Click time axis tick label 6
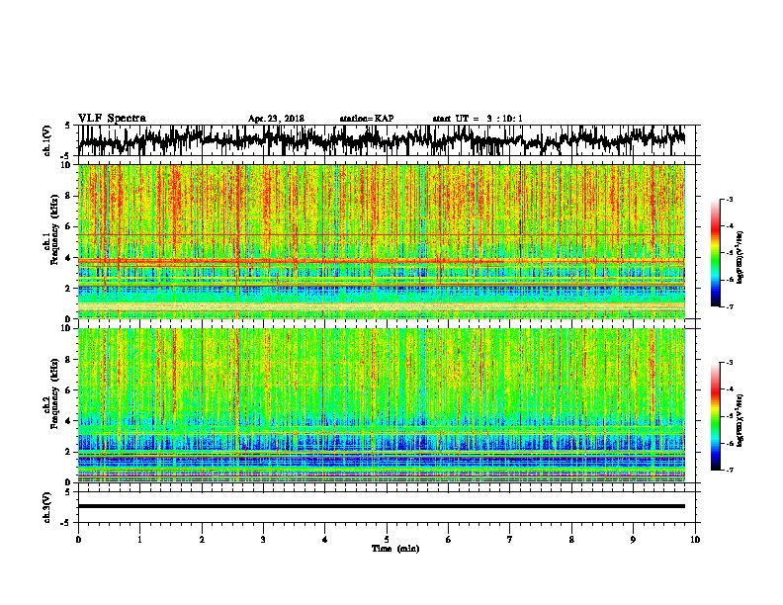 [x=449, y=540]
